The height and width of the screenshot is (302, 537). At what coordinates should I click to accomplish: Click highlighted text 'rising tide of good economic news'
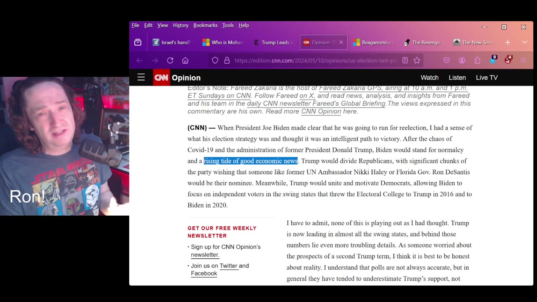pos(251,161)
